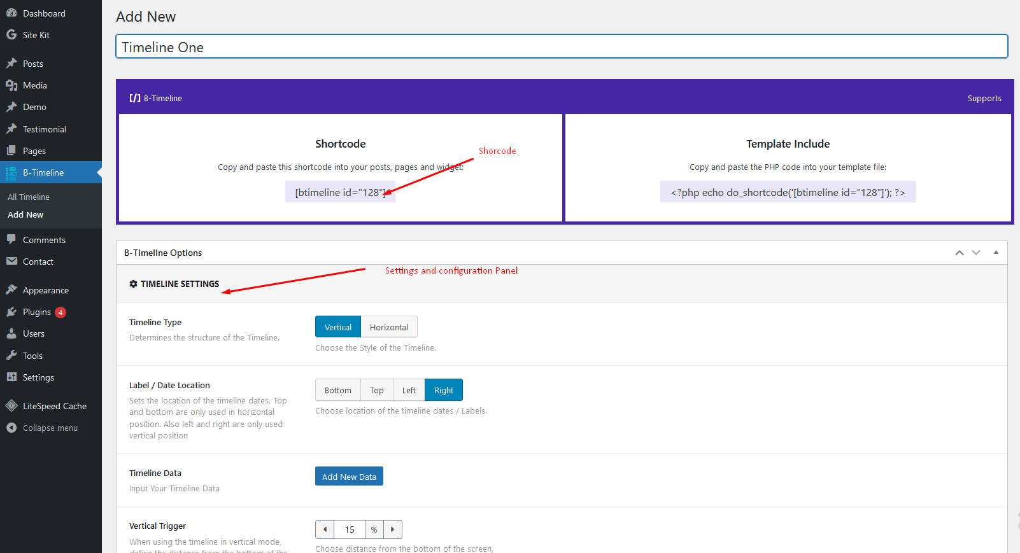Click the LiteSpeed Cache diamond icon
This screenshot has height=553, width=1020.
click(11, 405)
